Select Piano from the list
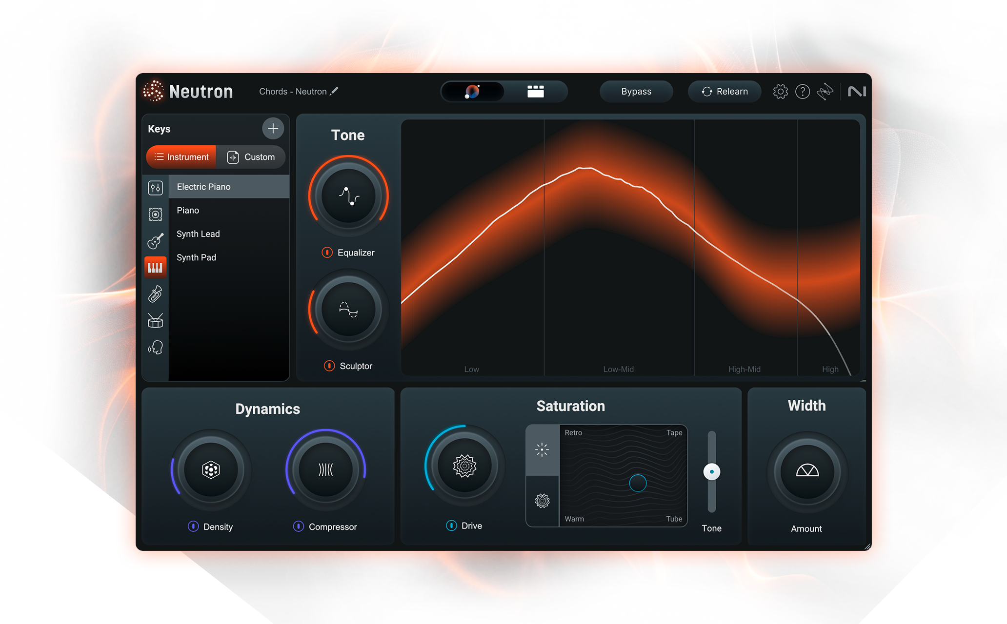The width and height of the screenshot is (1007, 624). click(x=229, y=210)
